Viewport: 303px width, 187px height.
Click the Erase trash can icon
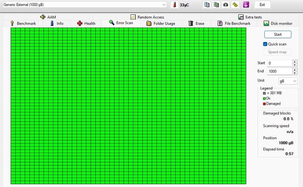[x=191, y=23]
